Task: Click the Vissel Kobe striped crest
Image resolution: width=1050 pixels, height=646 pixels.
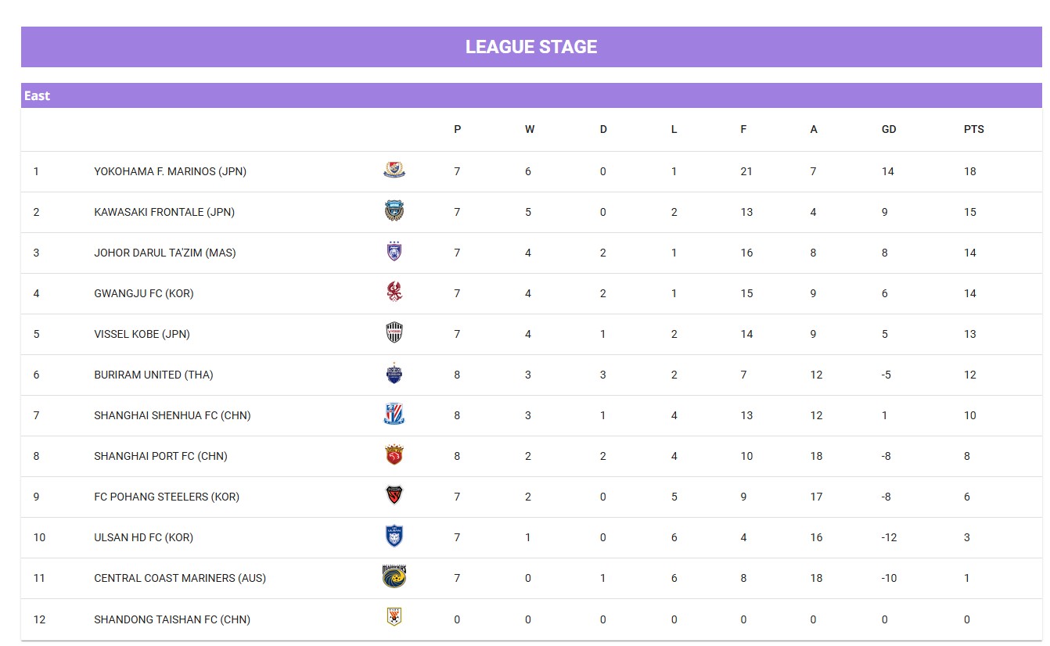Action: pyautogui.click(x=394, y=332)
